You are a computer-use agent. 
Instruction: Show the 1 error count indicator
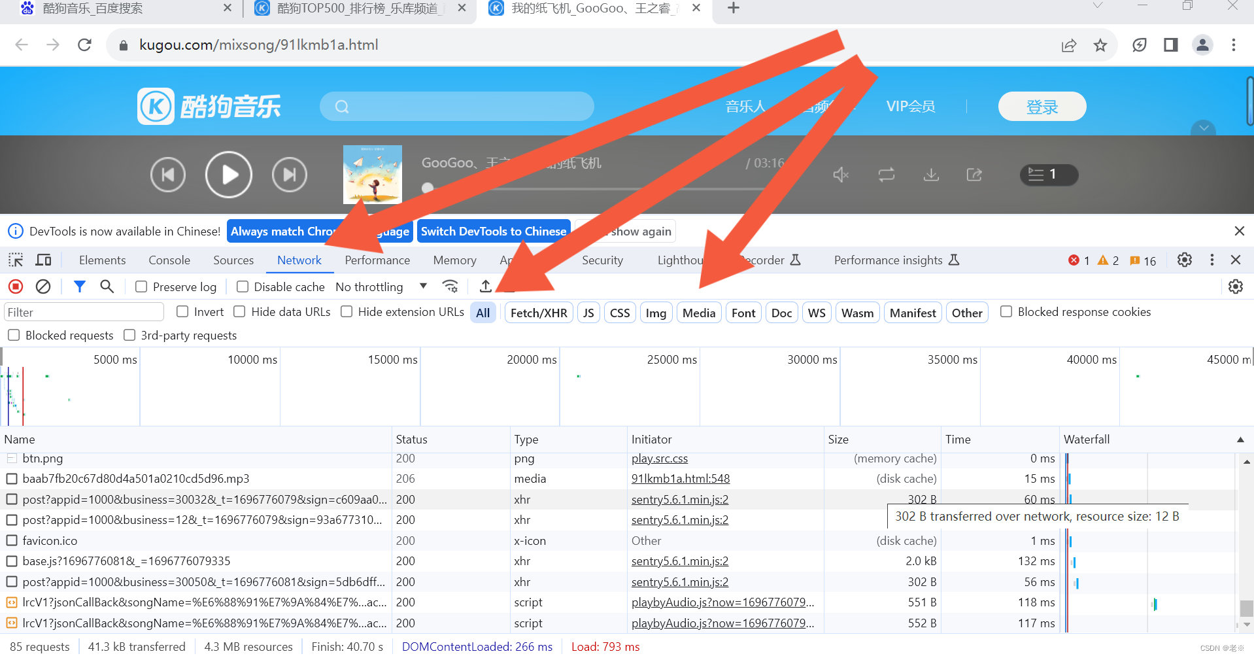click(x=1079, y=260)
